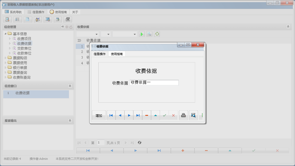
Task: Click magnifier icon in the main toolbar
Action: 7,19
